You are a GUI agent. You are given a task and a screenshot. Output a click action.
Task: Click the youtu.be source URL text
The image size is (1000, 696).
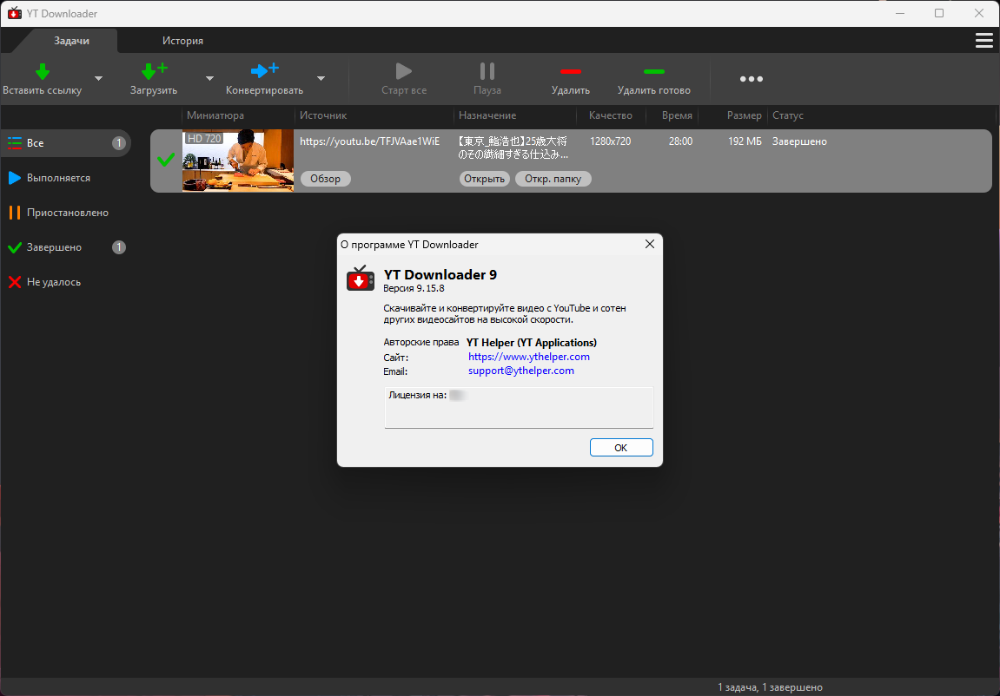(x=370, y=141)
